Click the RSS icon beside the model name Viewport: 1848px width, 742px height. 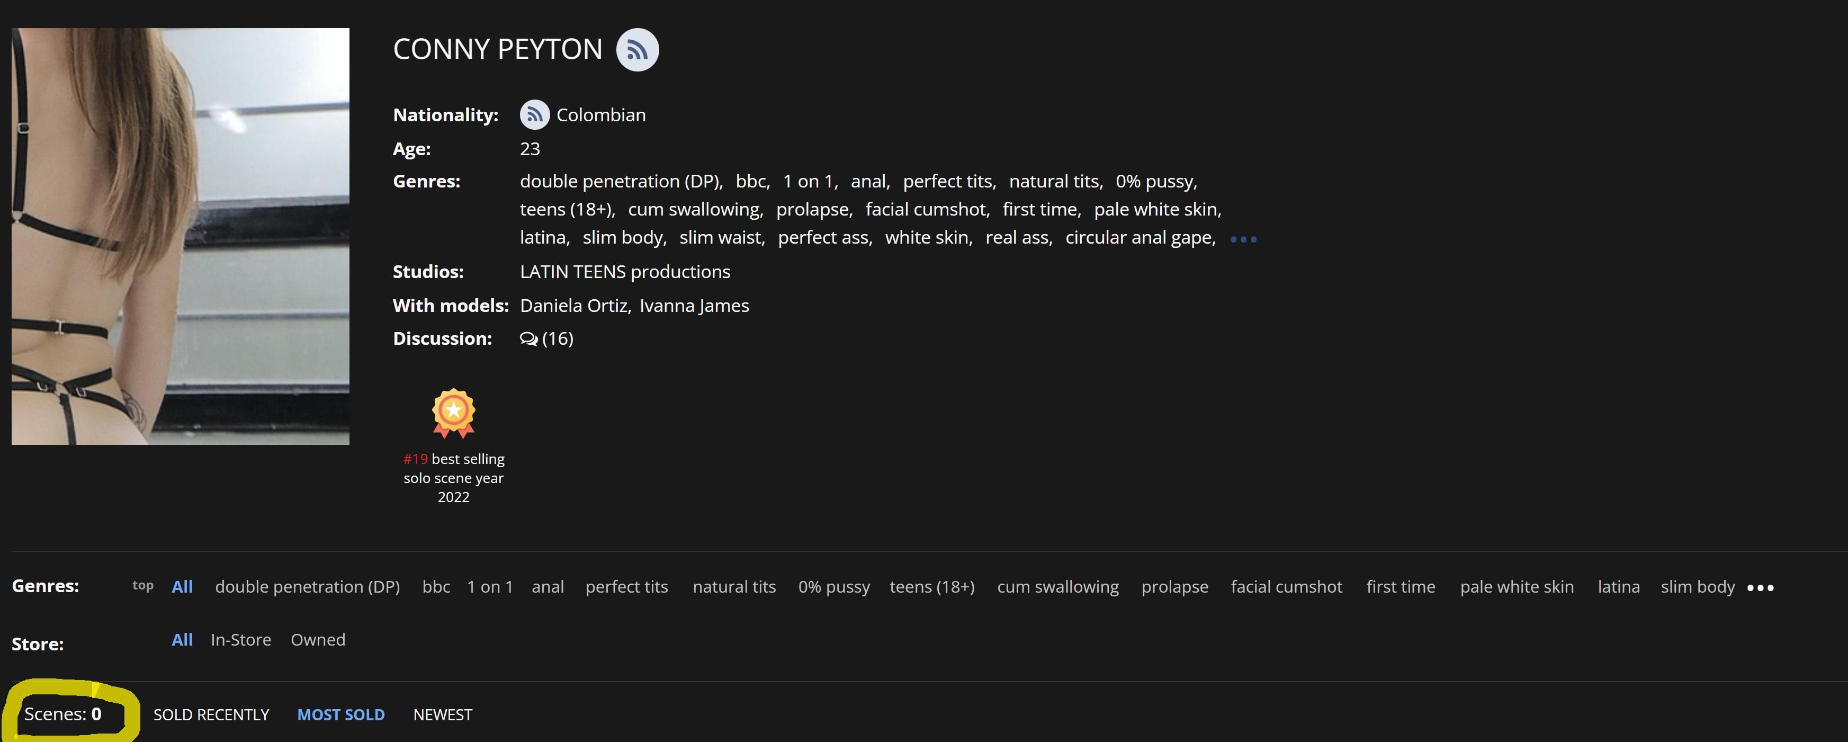637,49
